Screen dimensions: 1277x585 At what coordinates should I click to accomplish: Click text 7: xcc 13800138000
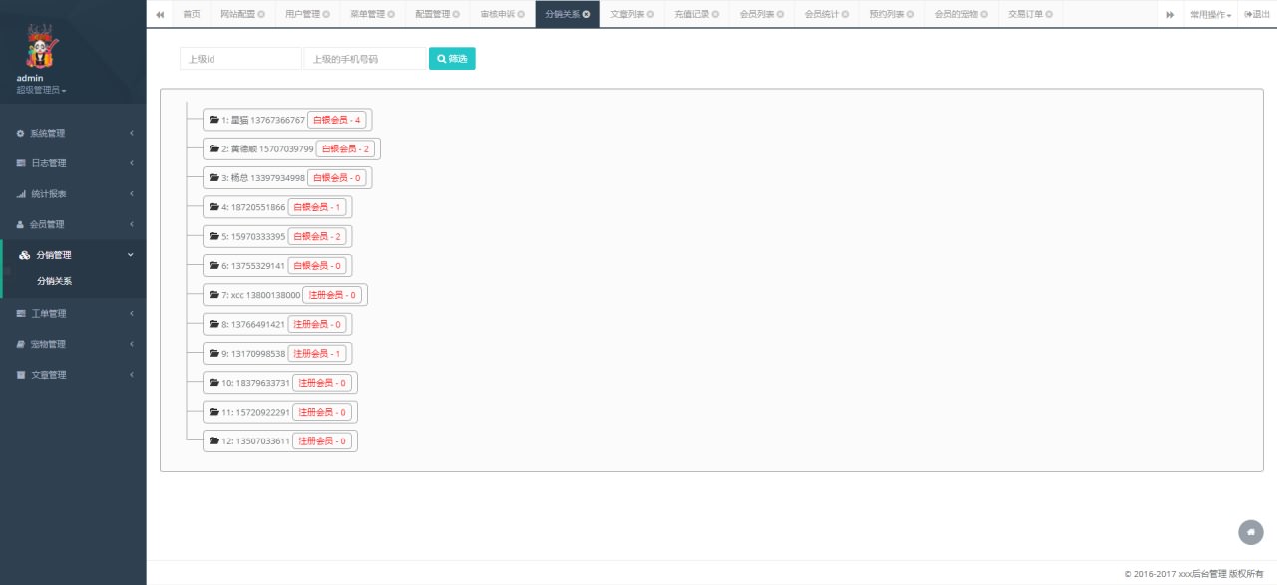260,295
